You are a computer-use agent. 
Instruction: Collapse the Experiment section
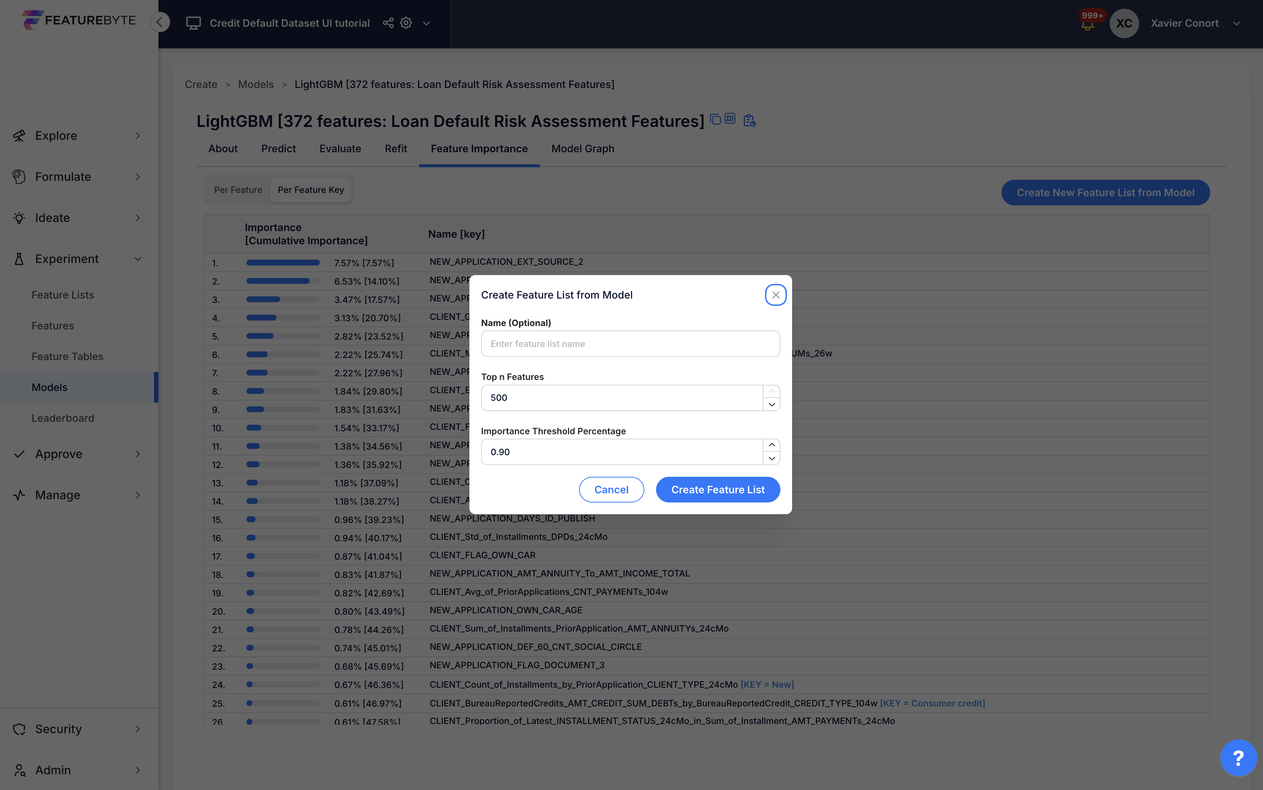pos(138,259)
